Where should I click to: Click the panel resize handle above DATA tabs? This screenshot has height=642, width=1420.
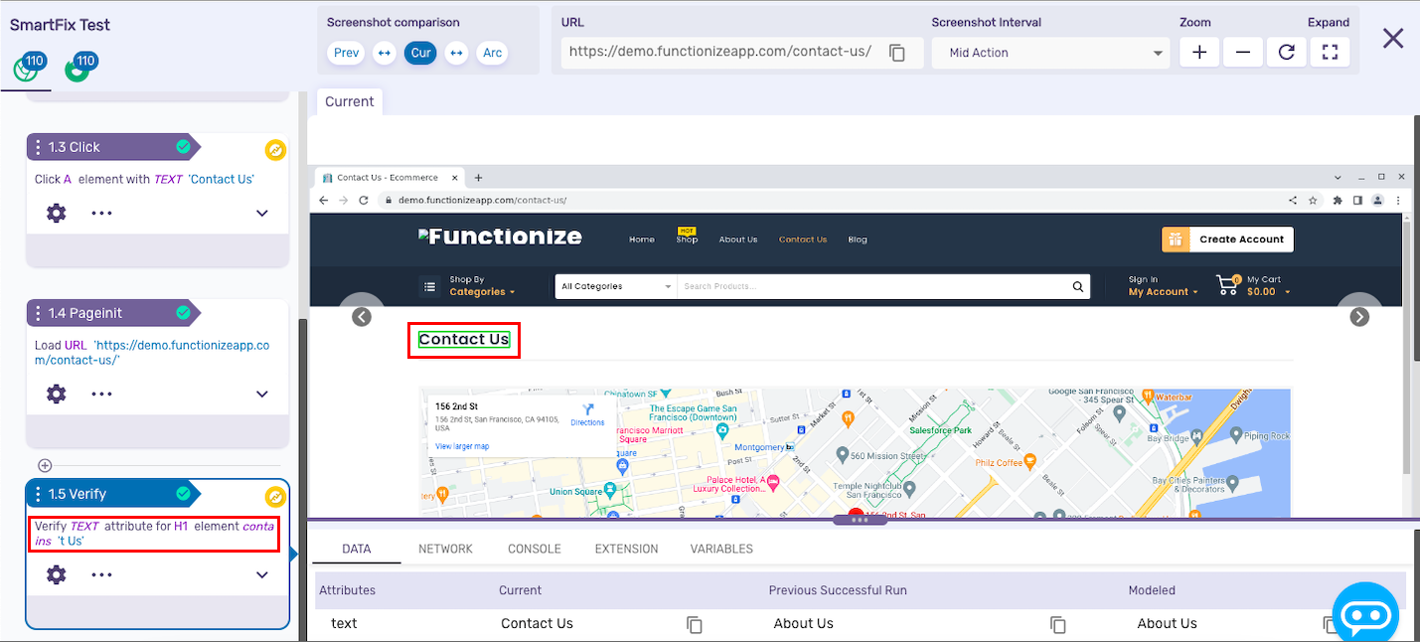(861, 520)
